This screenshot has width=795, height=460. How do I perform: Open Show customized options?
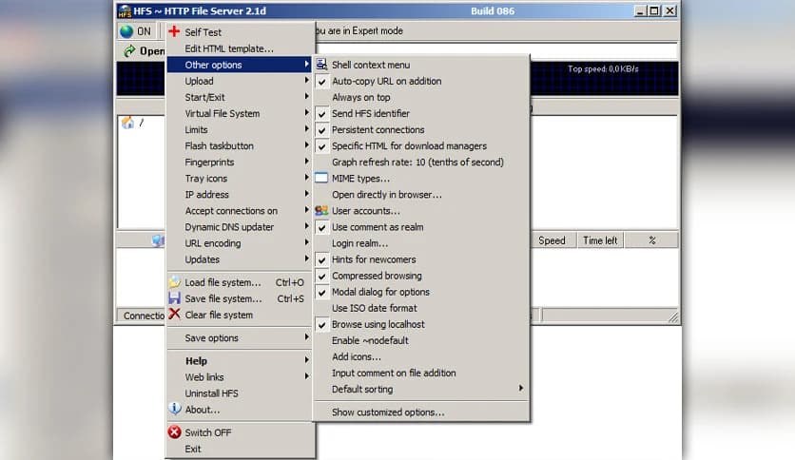[x=421, y=412]
